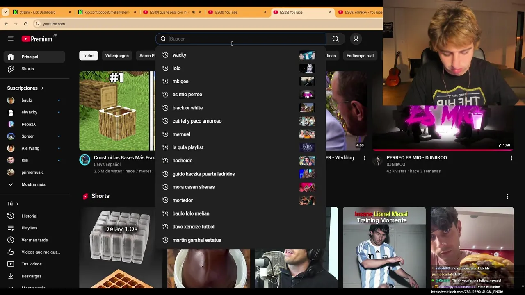The image size is (525, 295).
Task: Switch to (2288) YouTube tab
Action: click(x=237, y=12)
